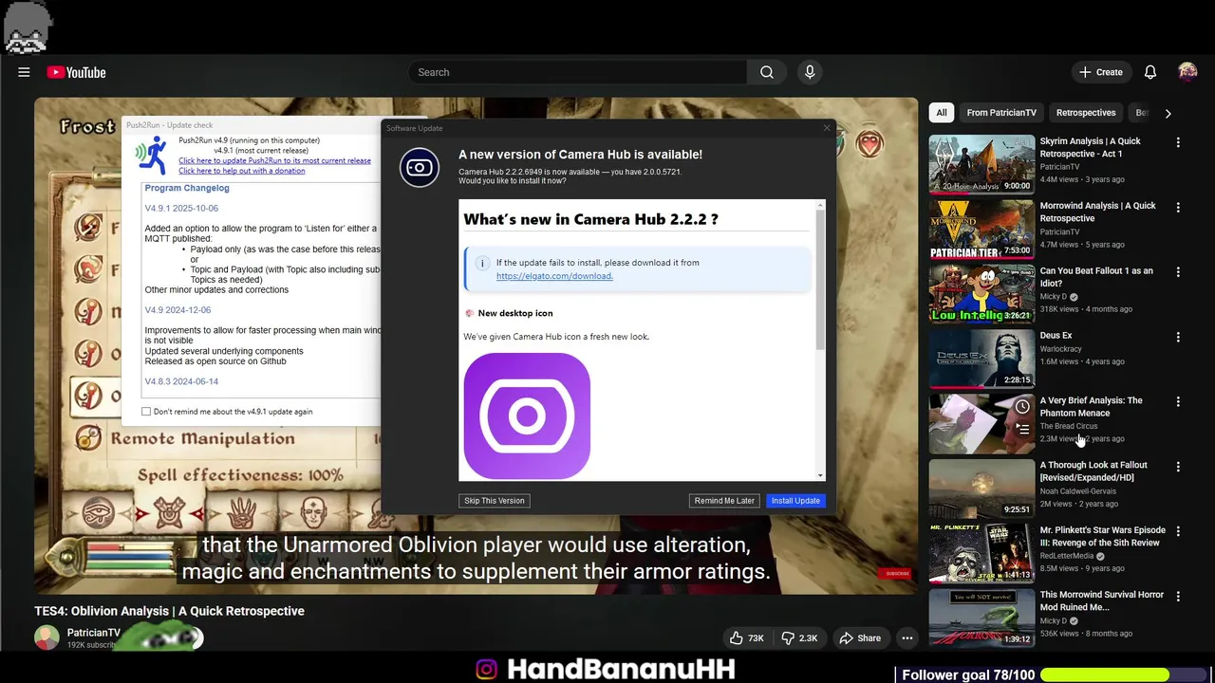Click the search magnifier button
The height and width of the screenshot is (683, 1215).
767,72
